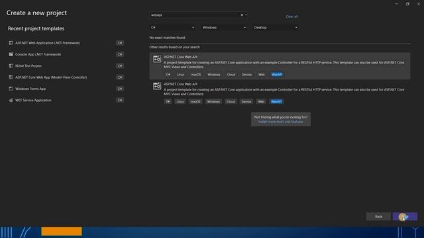
Task: Click the Windows Forms App icon
Action: 11,89
